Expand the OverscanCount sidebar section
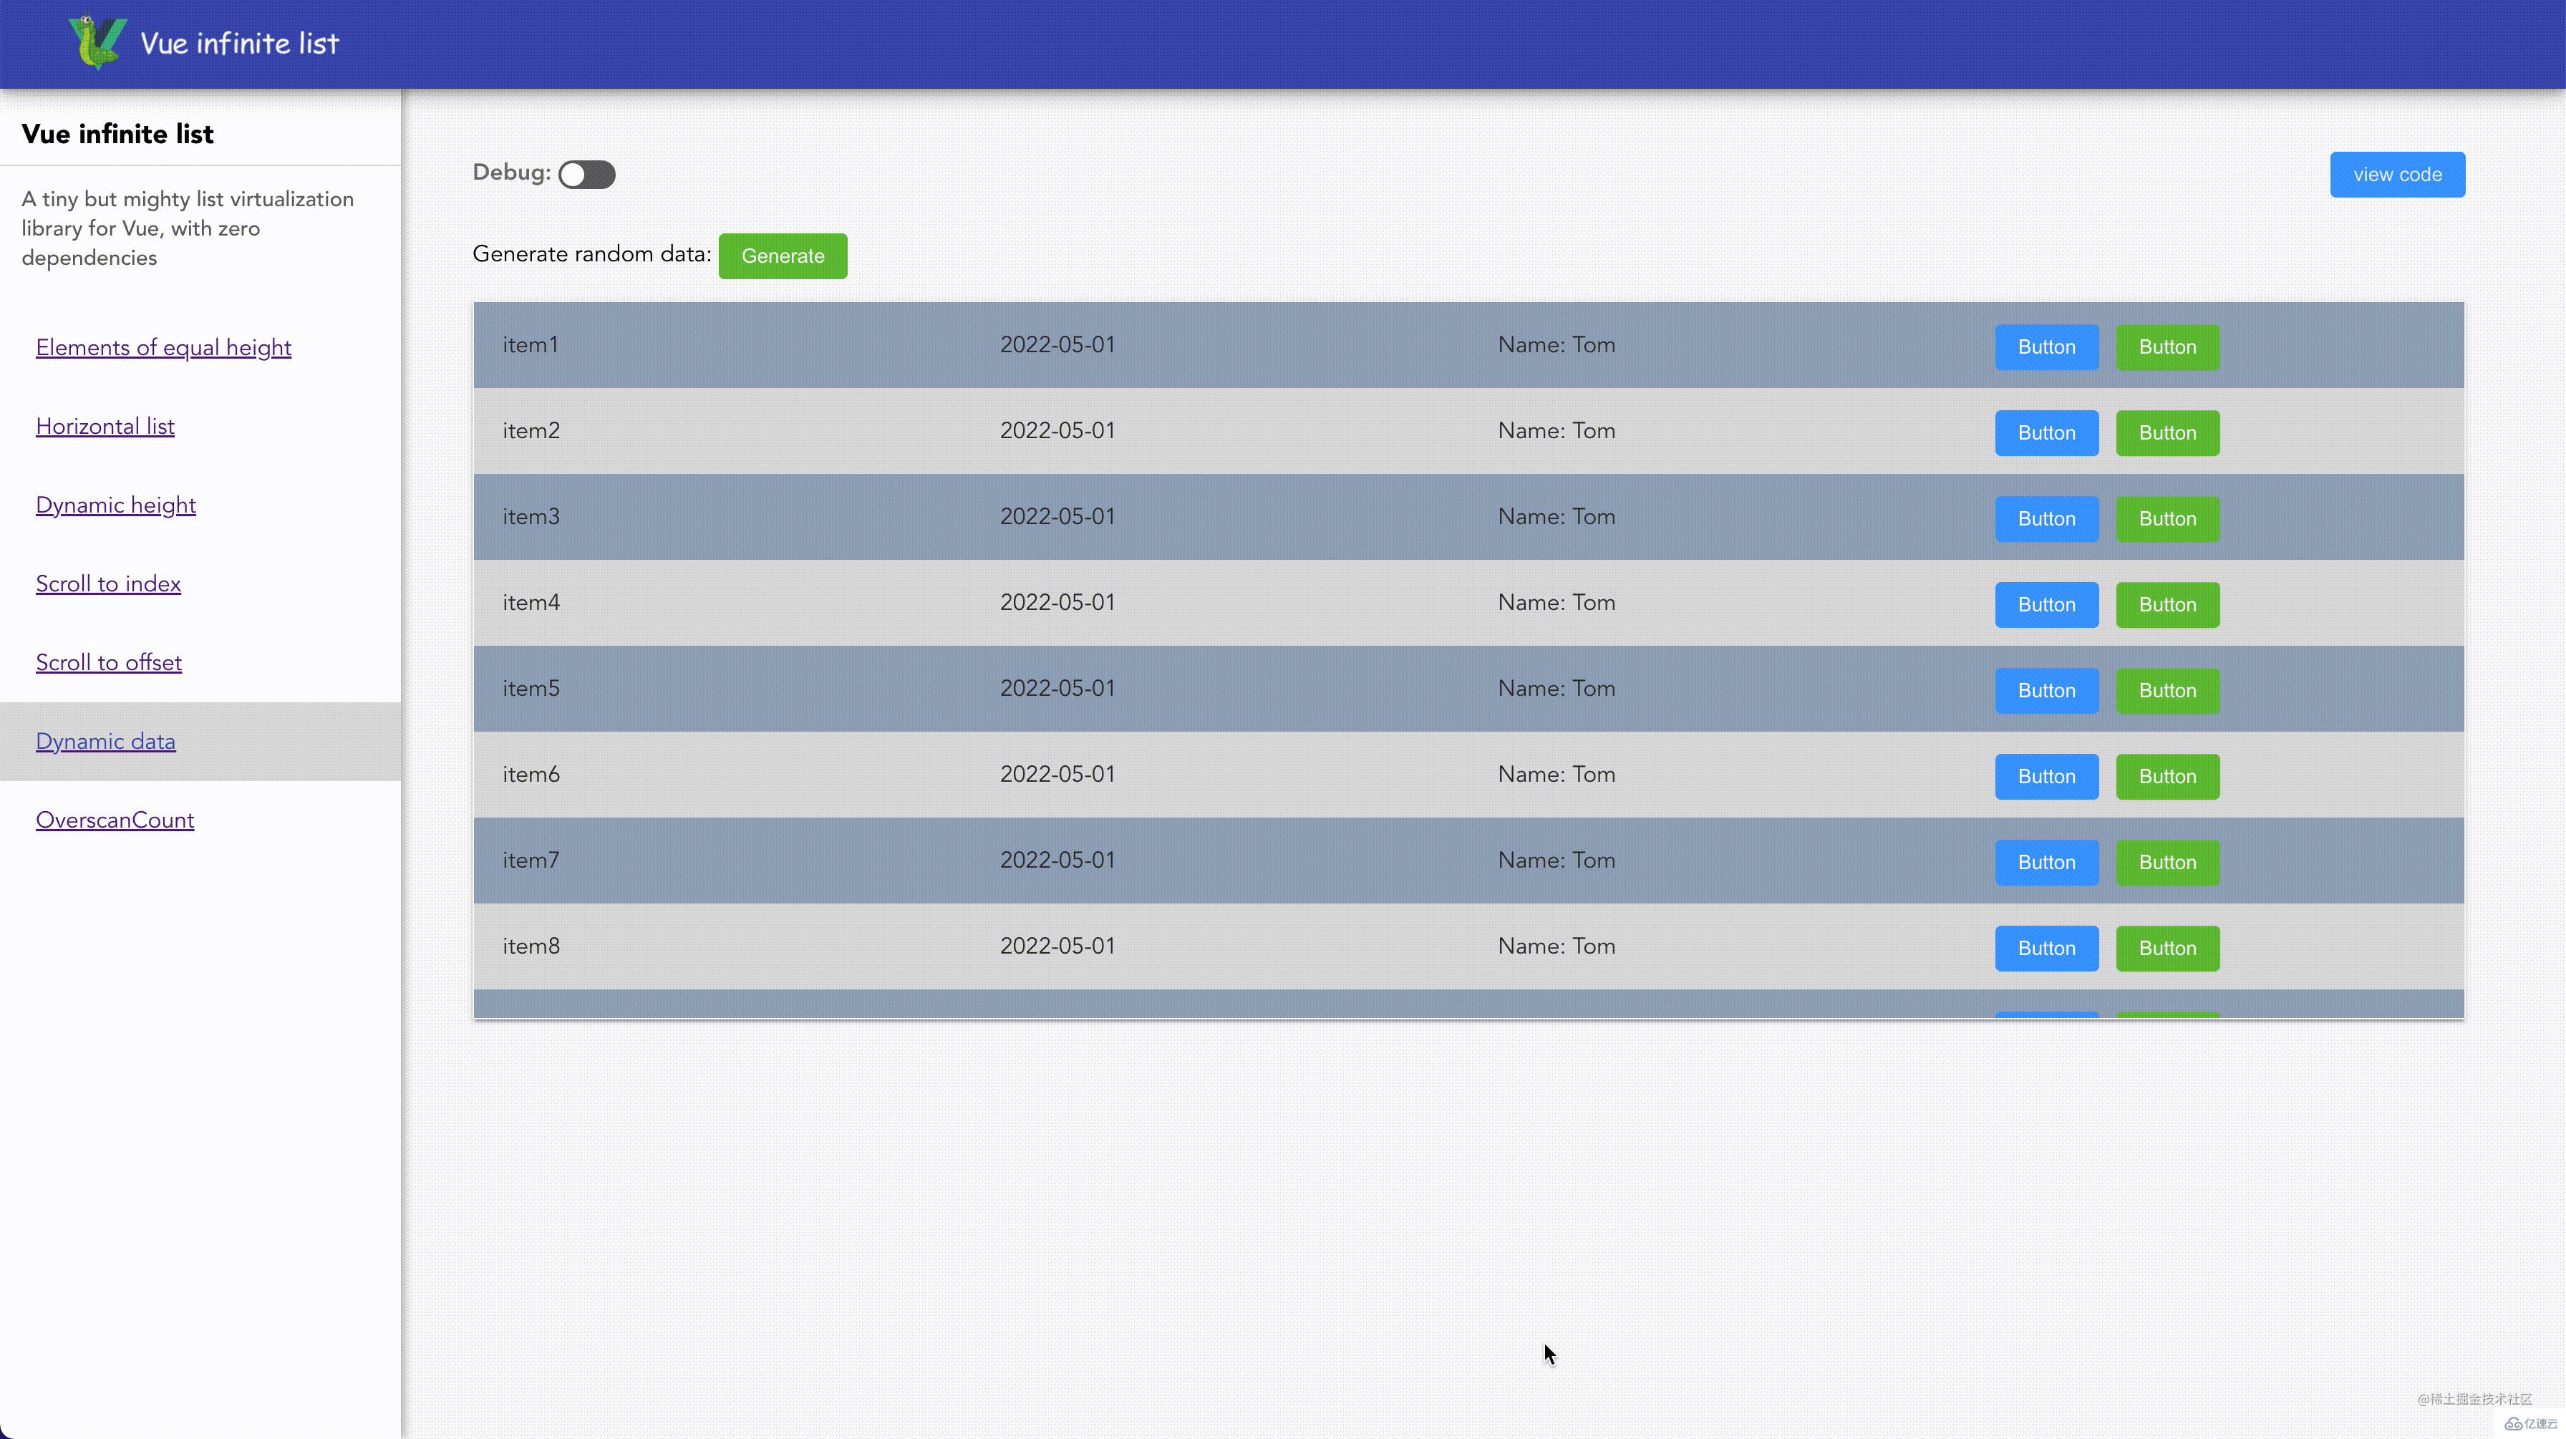 coord(115,819)
